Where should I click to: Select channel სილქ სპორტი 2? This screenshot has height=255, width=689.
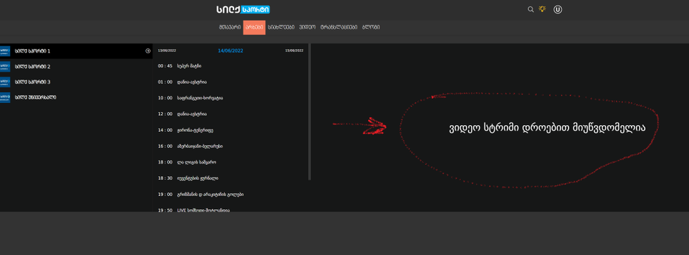tap(76, 67)
